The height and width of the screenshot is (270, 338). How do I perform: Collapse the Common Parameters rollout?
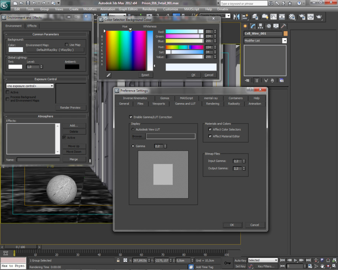[45, 34]
